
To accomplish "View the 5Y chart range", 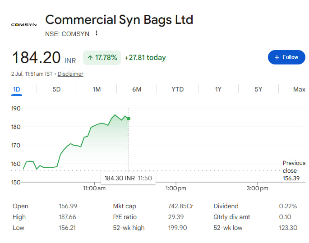I will 258,89.
